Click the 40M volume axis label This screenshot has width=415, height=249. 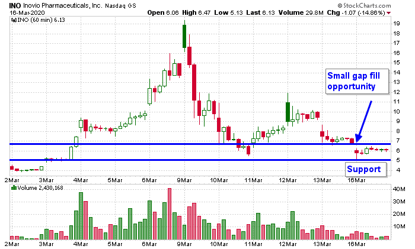[x=399, y=189]
